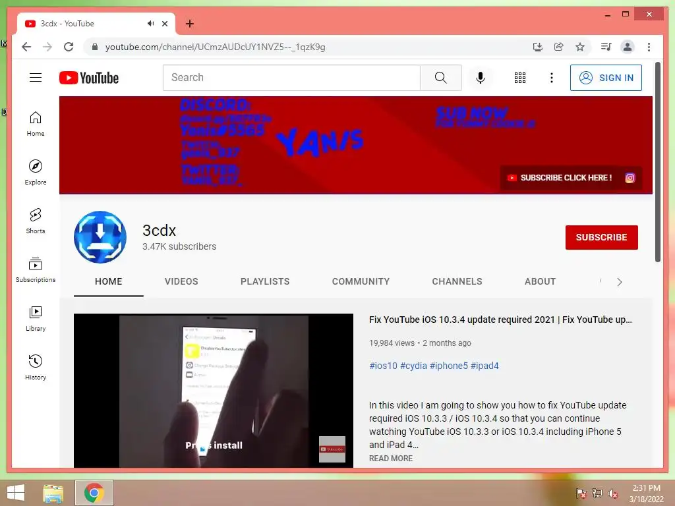The width and height of the screenshot is (675, 506).
Task: Click the Chrome taskbar icon
Action: [94, 493]
